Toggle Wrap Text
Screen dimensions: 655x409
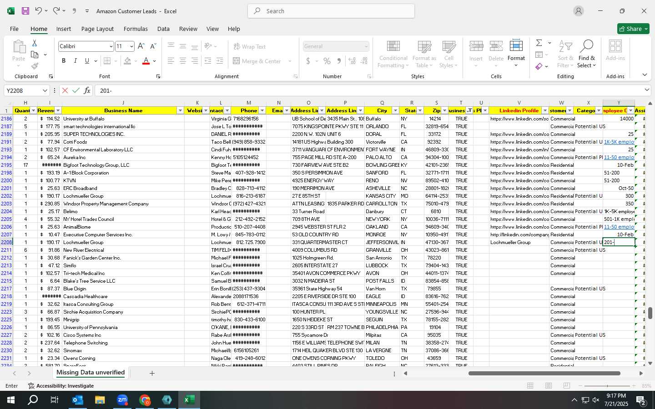(x=249, y=46)
